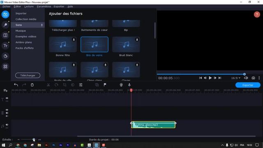
Task: Select the Bruits de ville thumbnail
Action: (x=63, y=69)
